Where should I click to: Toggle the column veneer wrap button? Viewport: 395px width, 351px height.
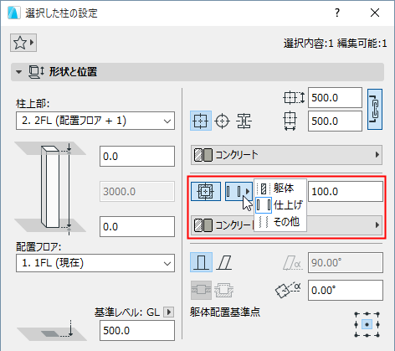pos(206,191)
